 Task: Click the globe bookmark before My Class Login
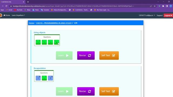tap(91, 10)
